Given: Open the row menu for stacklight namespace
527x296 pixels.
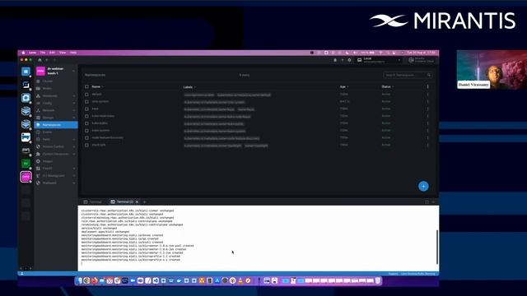Looking at the screenshot, I should (428, 145).
